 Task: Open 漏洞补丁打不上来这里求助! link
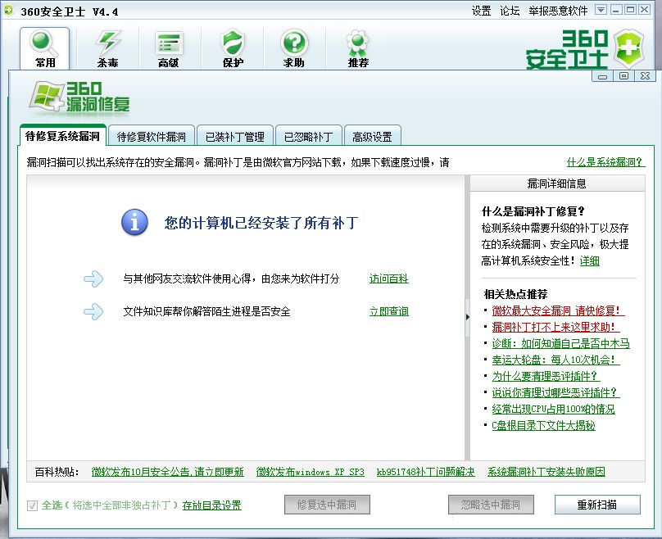pyautogui.click(x=555, y=327)
